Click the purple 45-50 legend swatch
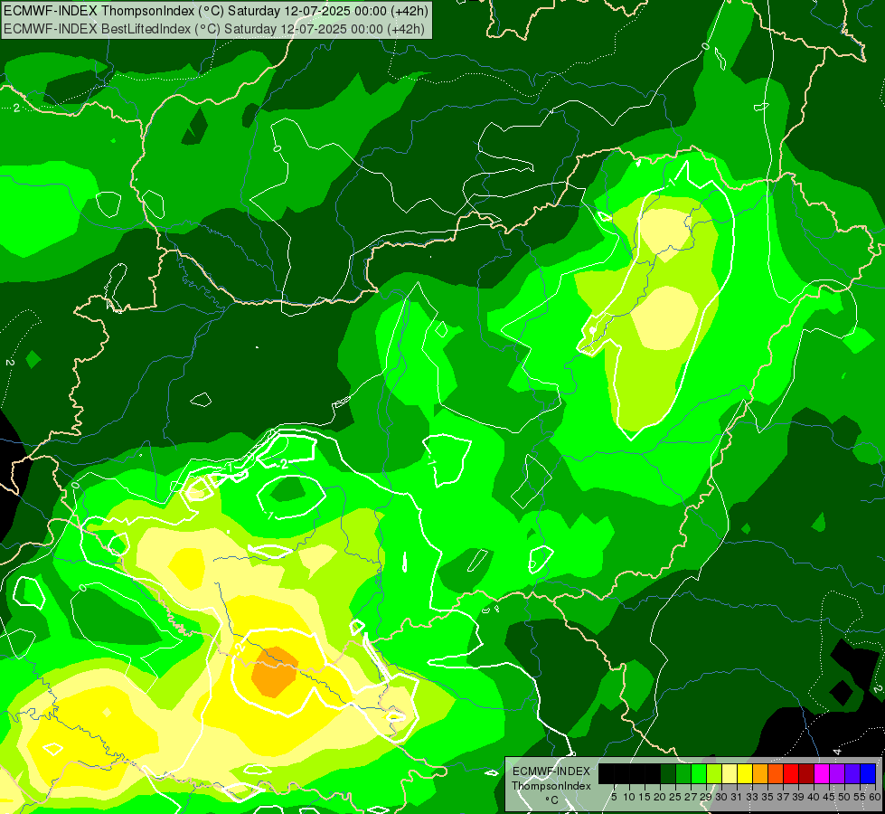This screenshot has width=885, height=814. tap(838, 773)
